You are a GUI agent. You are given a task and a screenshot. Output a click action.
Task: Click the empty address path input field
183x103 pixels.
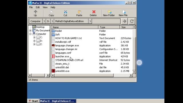coord(106,21)
